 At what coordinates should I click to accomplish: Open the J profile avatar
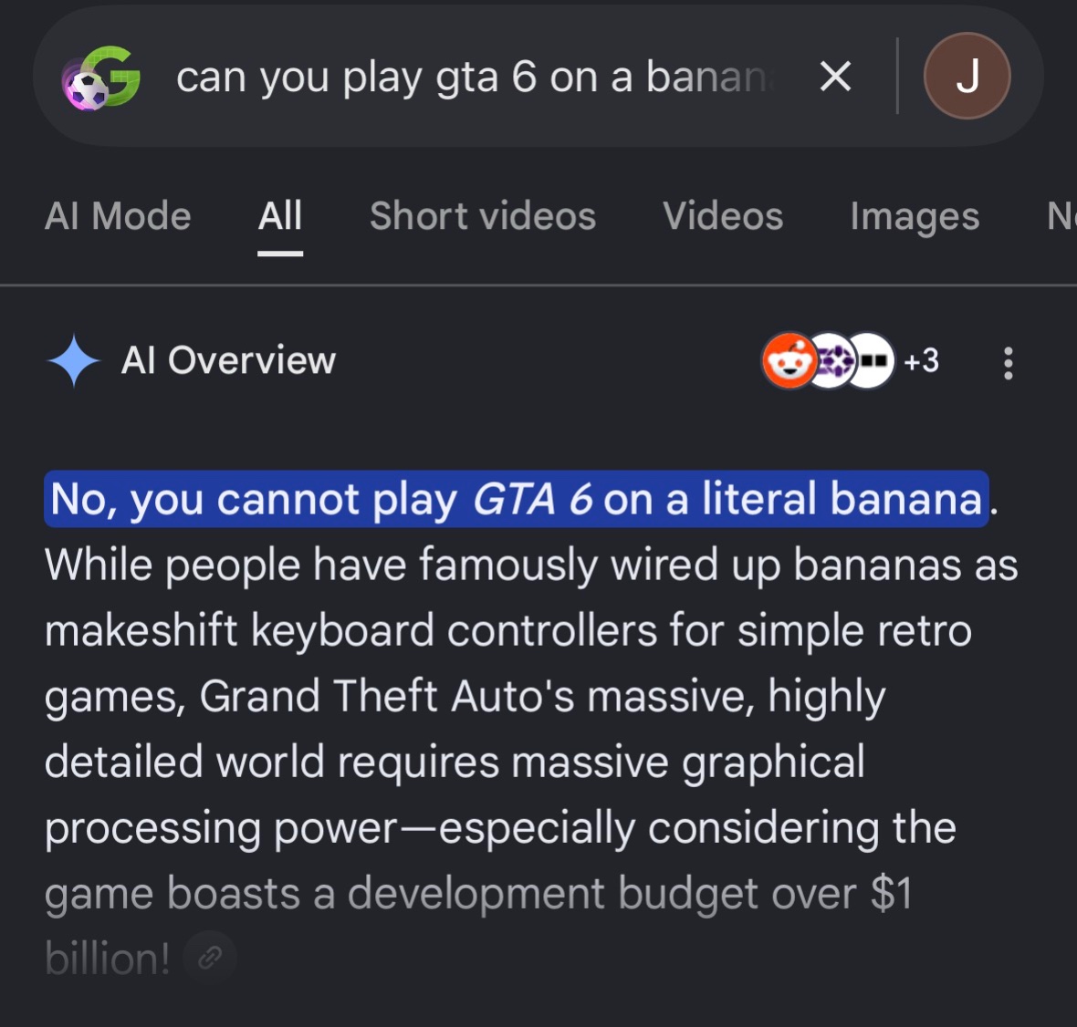(967, 76)
